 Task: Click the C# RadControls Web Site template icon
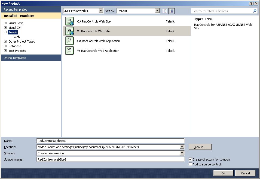pos(69,21)
